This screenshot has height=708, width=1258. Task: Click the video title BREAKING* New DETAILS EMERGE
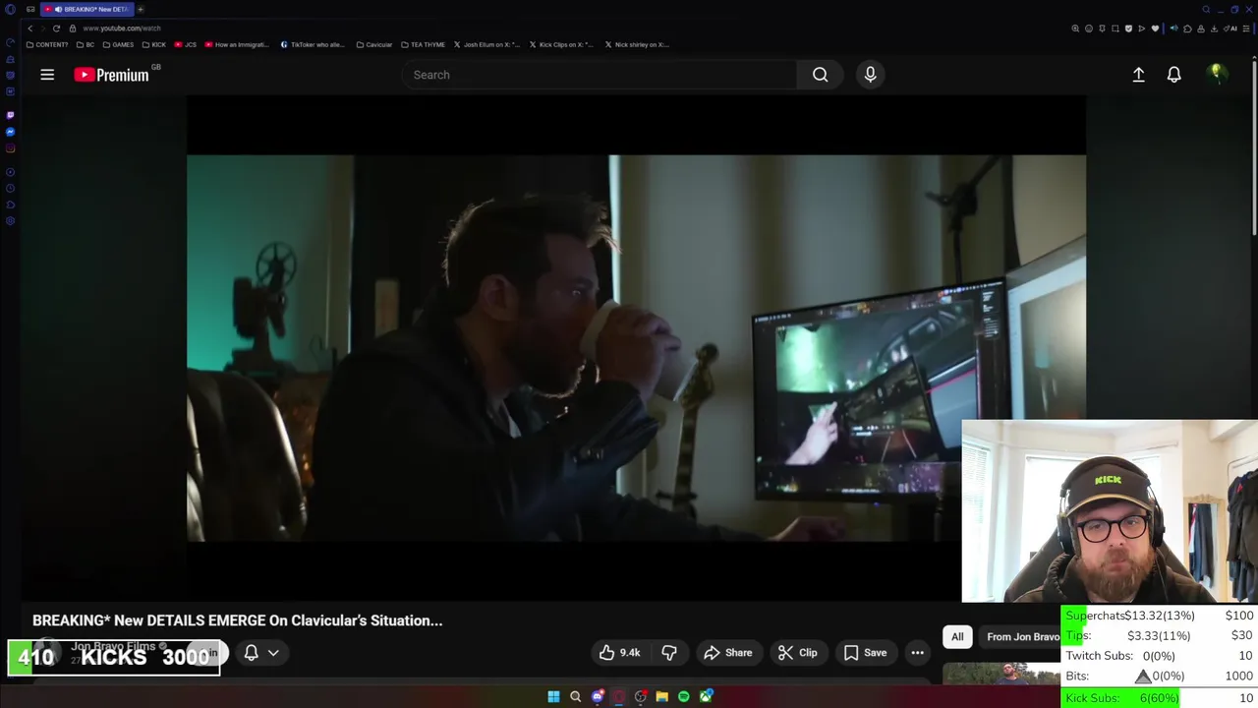click(238, 620)
